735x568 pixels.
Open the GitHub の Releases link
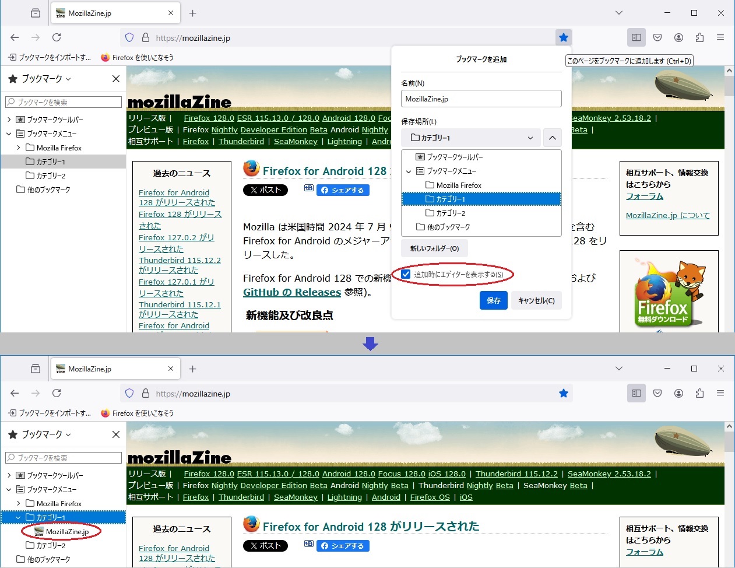[291, 293]
